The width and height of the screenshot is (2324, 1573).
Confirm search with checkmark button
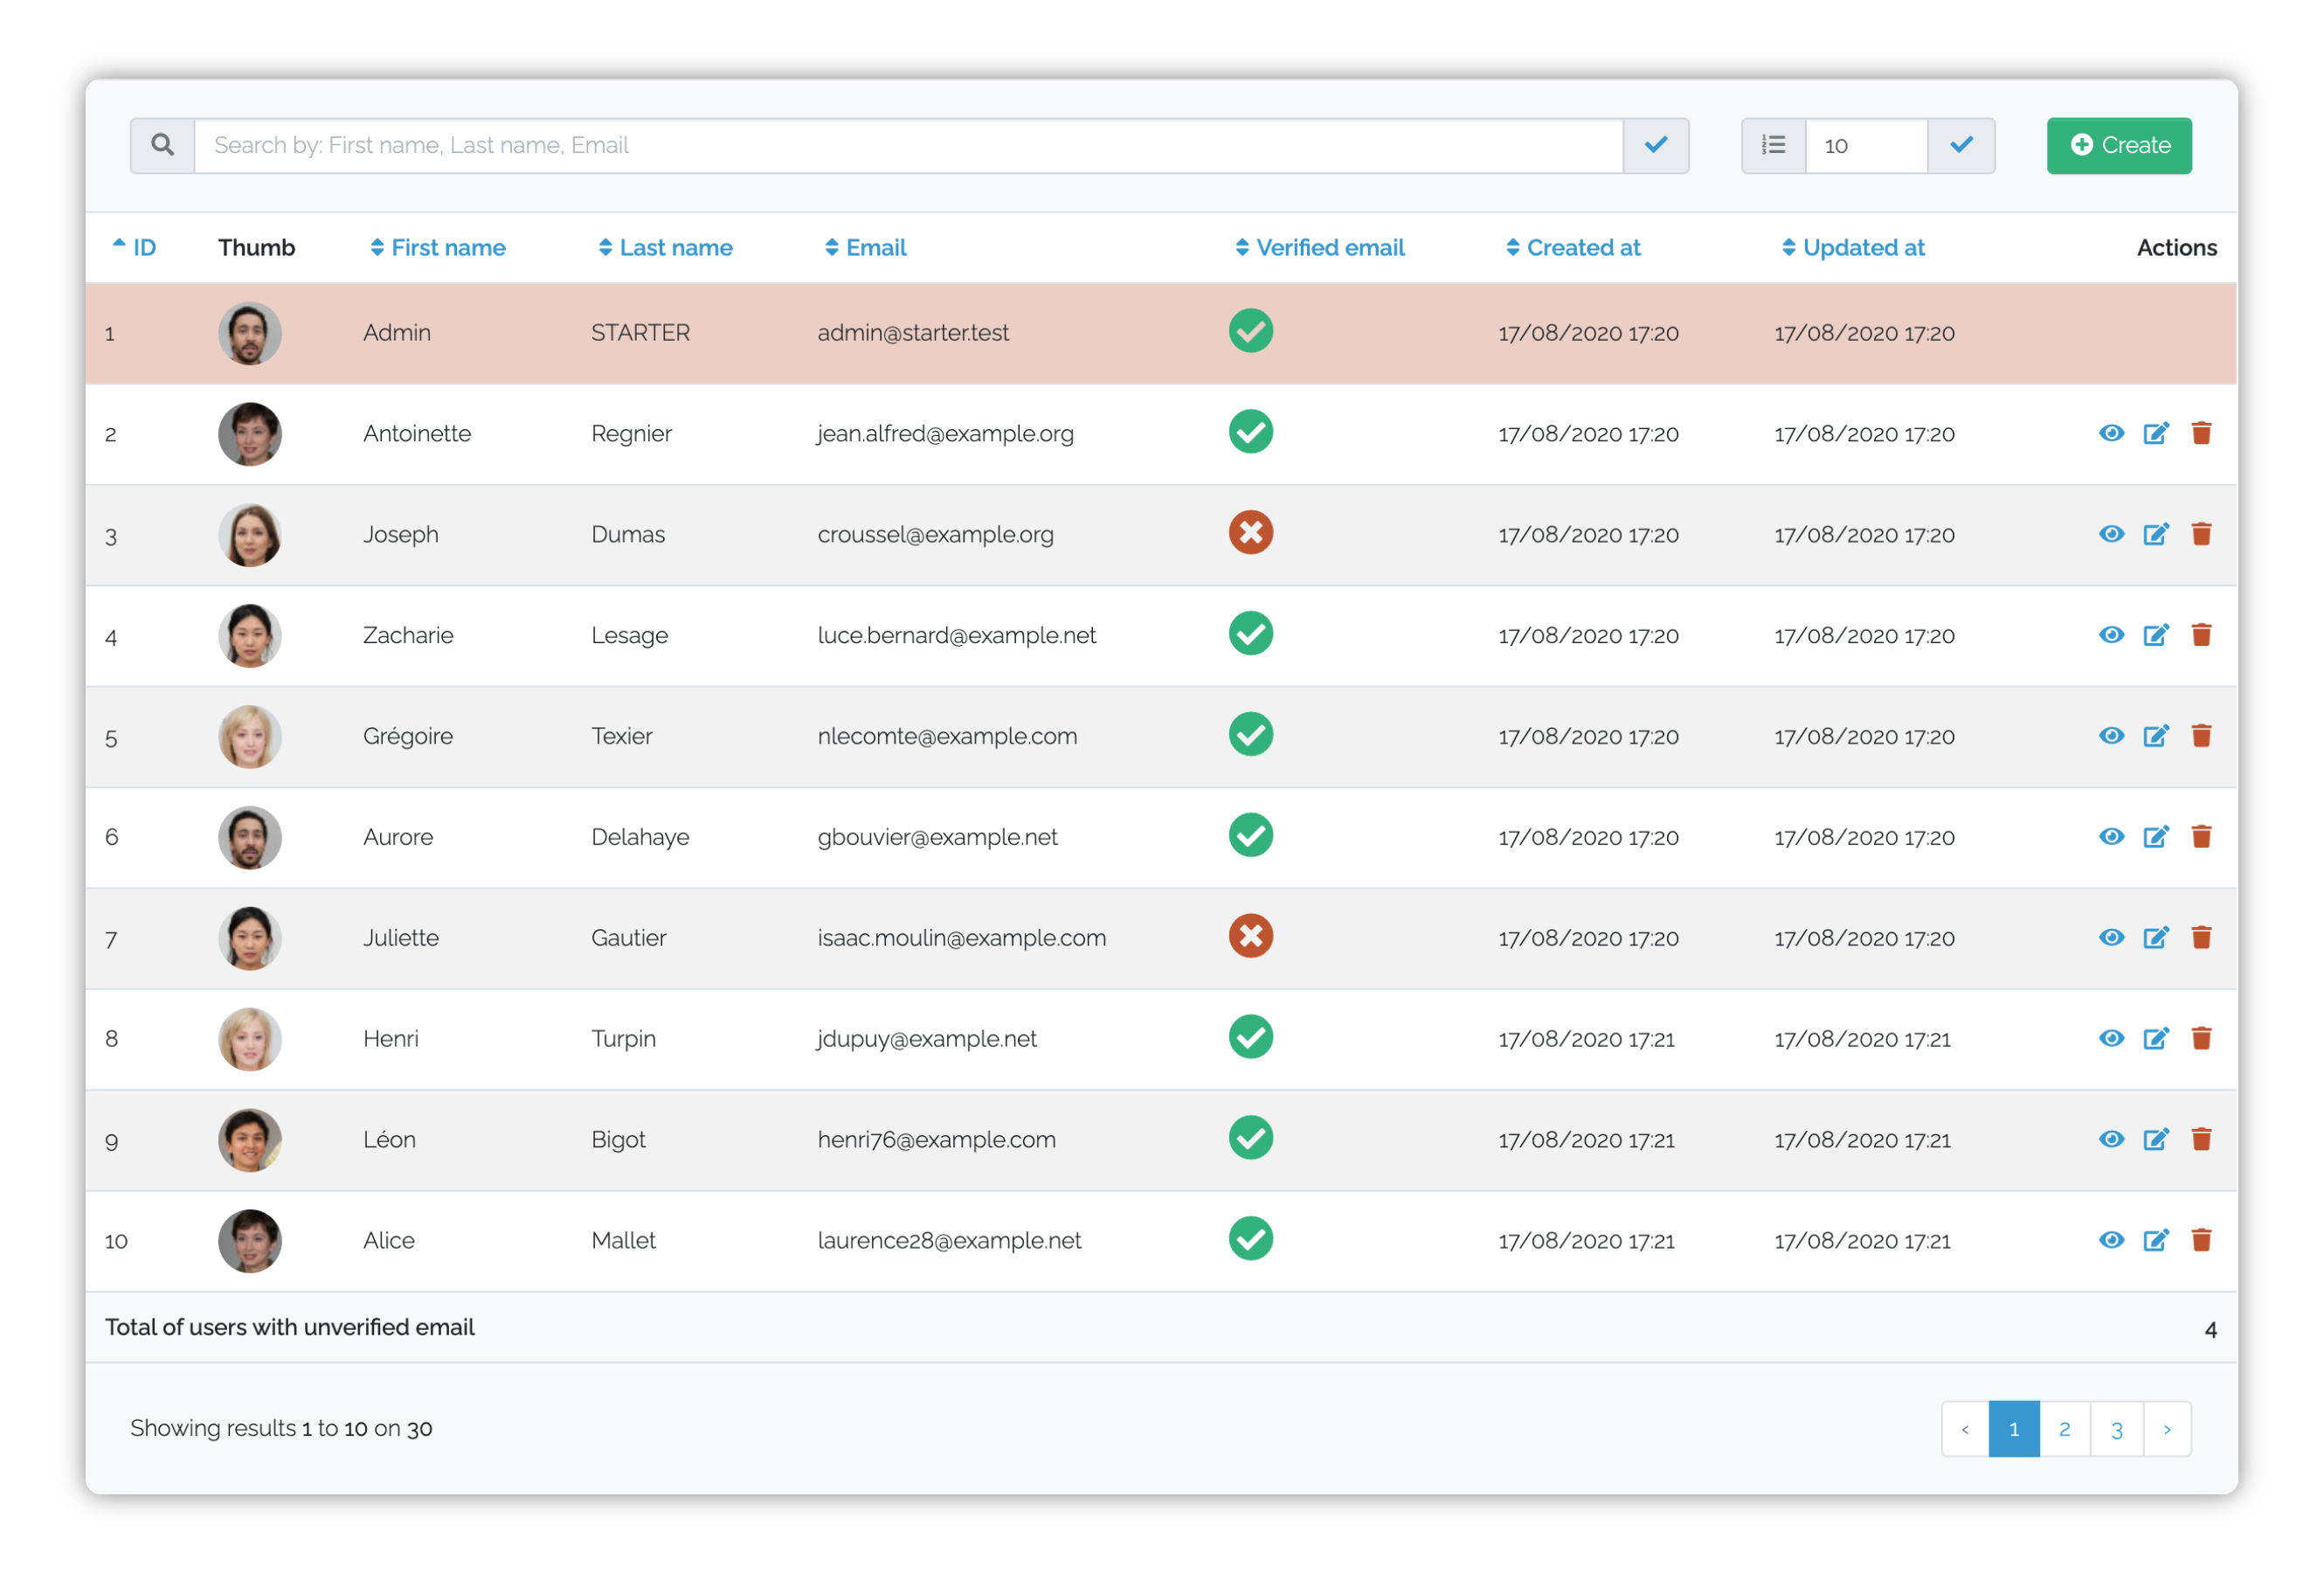[1655, 145]
